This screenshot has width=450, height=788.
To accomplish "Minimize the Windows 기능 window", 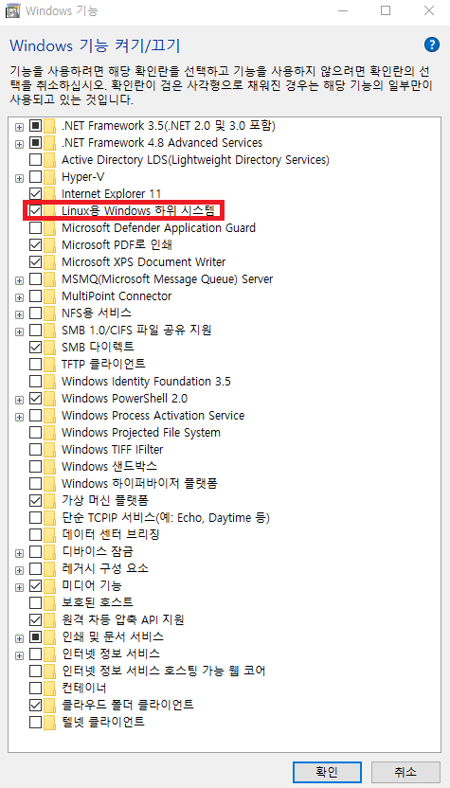I will (342, 10).
